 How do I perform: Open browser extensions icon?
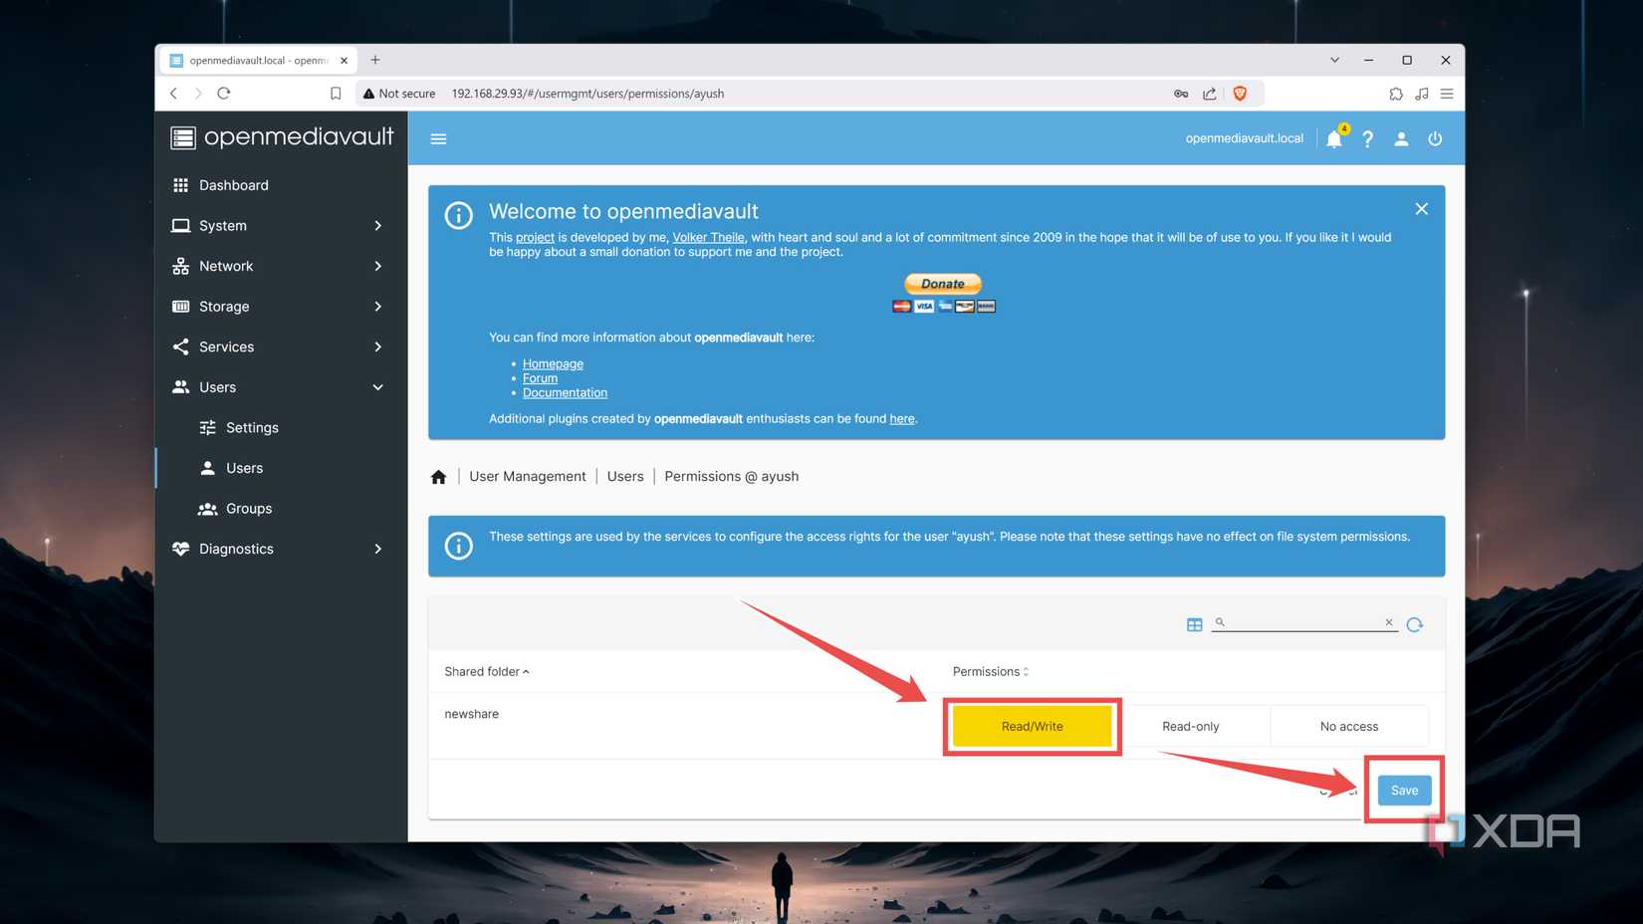point(1396,94)
